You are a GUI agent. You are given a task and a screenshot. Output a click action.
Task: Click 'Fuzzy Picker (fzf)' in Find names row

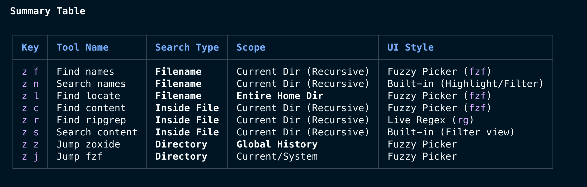point(439,72)
